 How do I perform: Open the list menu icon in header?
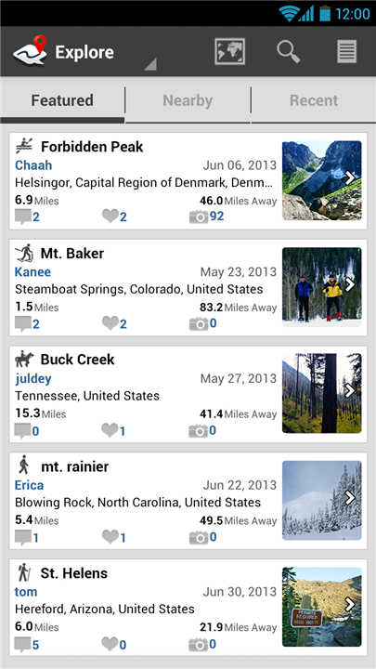[346, 52]
